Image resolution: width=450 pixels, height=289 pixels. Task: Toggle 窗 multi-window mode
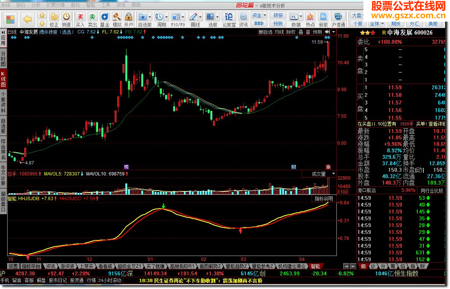coord(308,32)
